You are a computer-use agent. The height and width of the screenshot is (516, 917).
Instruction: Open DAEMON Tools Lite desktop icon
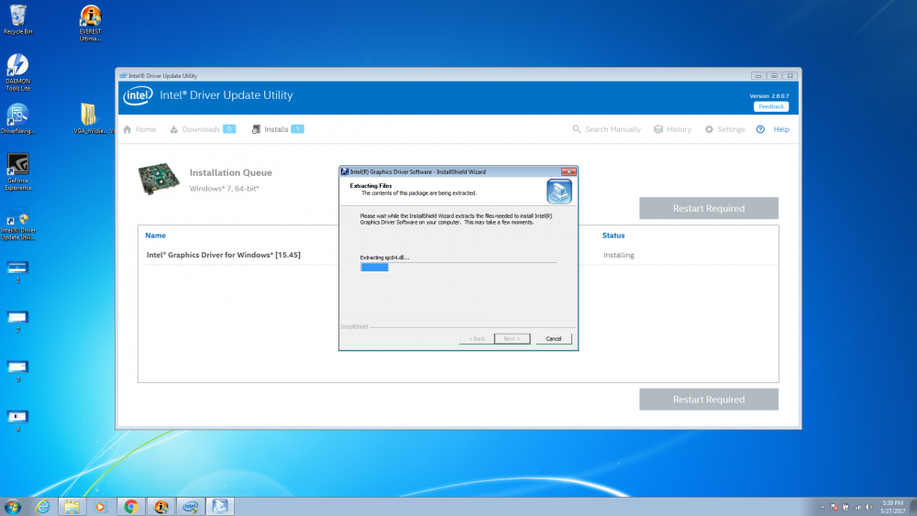[x=17, y=71]
